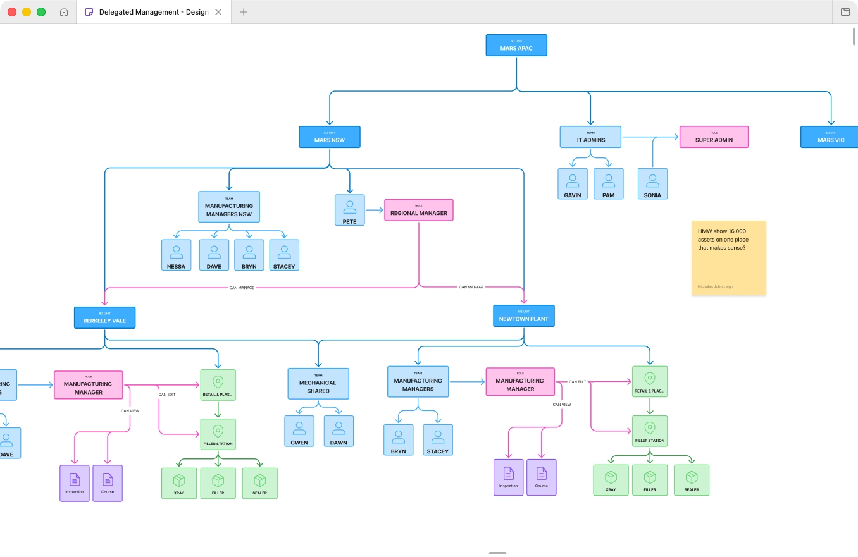Click the CAN VIEW label under Newtown Plant

click(562, 405)
